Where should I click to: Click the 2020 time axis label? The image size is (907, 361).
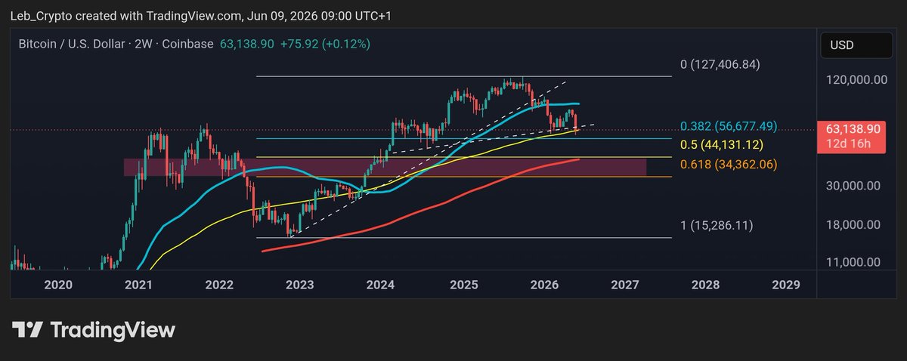(x=58, y=285)
